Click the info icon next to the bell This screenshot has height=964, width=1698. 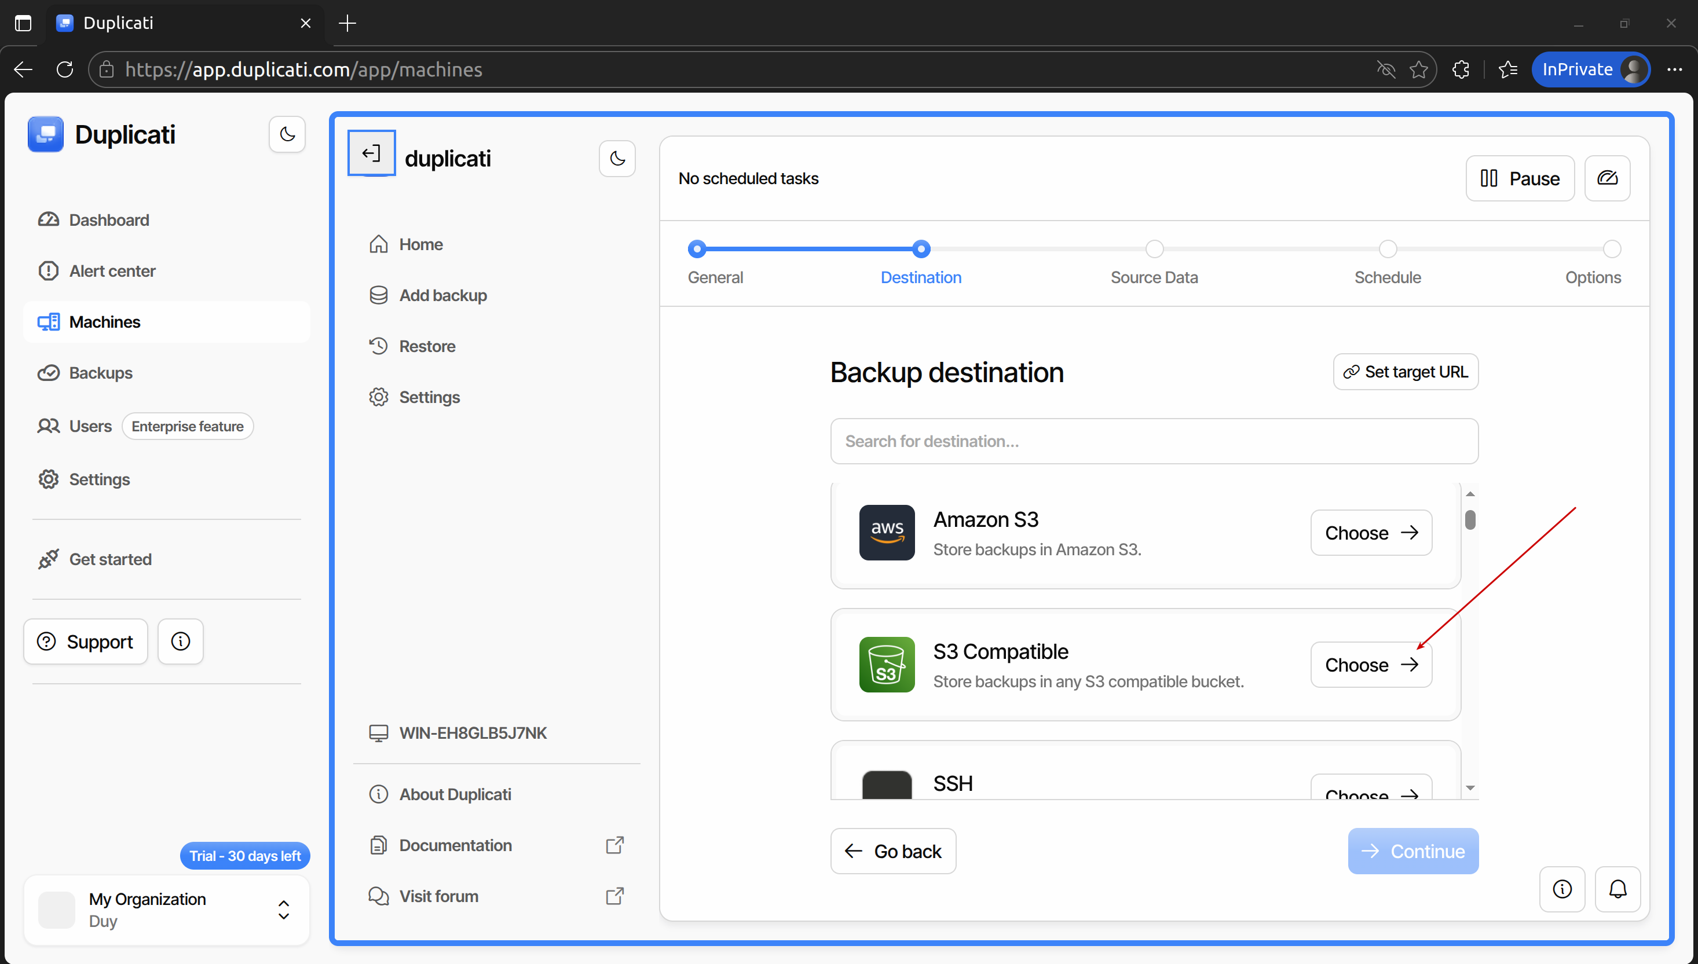coord(1561,889)
